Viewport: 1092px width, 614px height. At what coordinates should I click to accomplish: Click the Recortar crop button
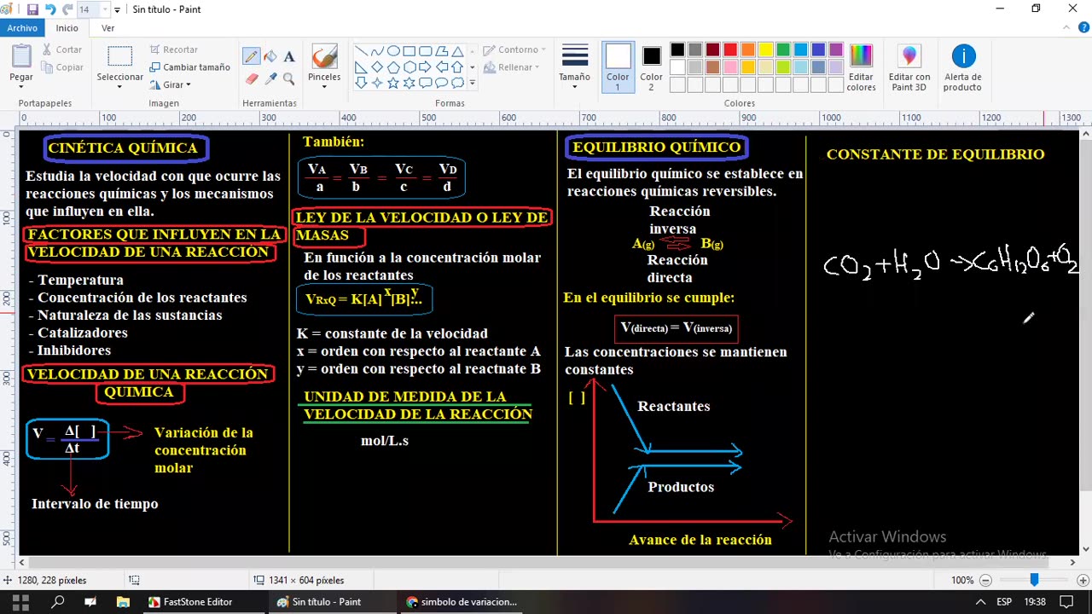click(x=173, y=49)
